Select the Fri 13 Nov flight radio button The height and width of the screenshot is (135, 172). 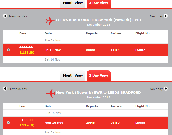[x=8, y=50]
